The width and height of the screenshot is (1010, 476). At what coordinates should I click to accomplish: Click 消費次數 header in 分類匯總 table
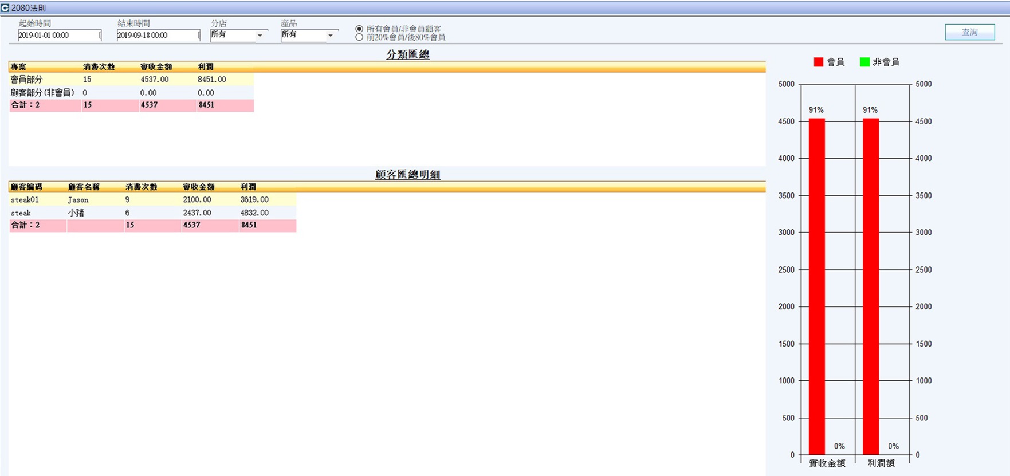tap(99, 67)
